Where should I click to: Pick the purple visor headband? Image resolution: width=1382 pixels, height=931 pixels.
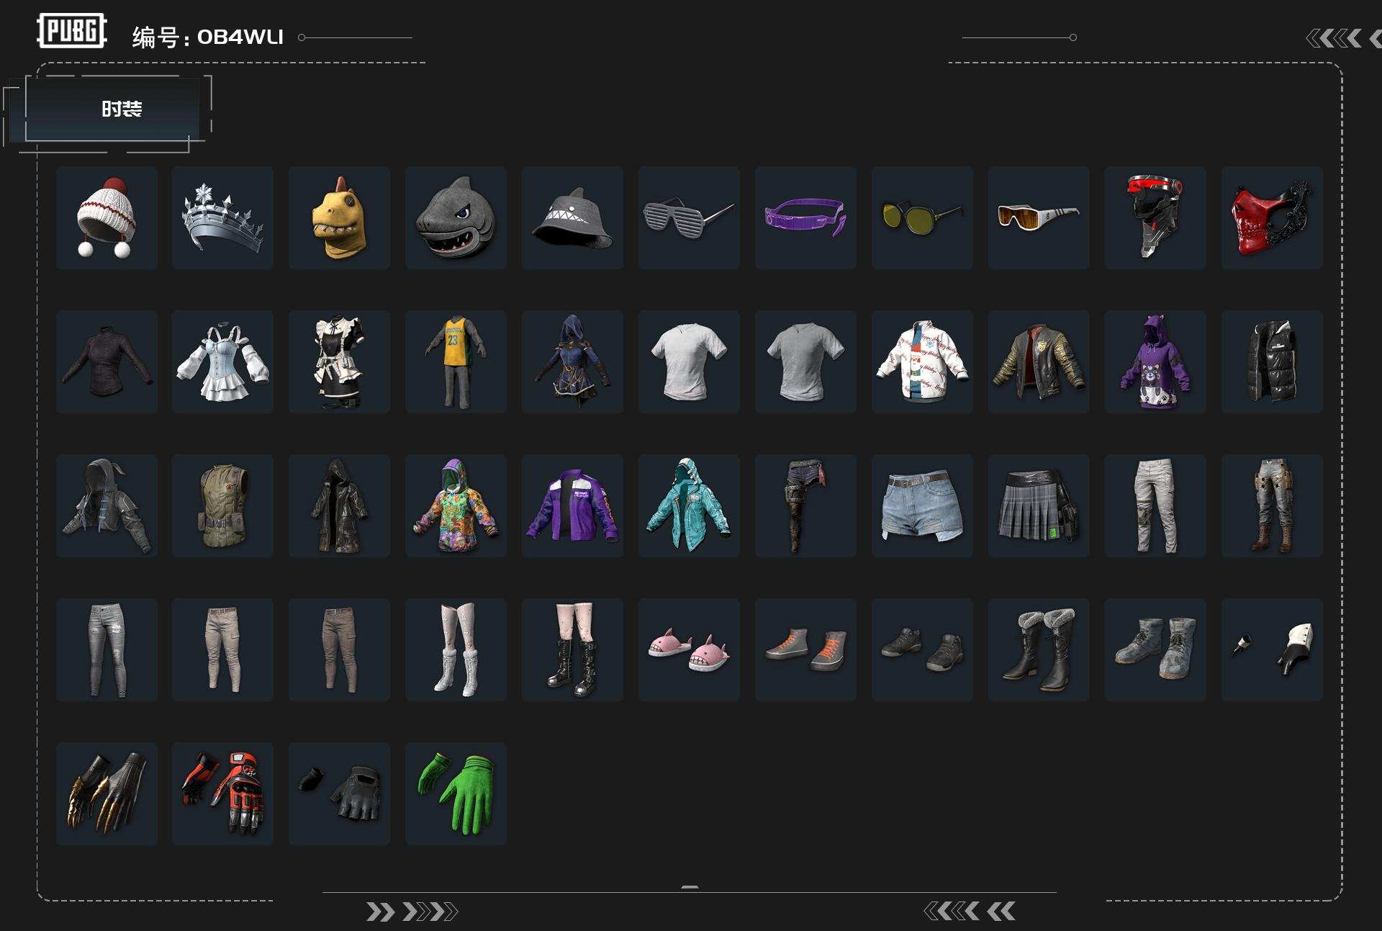tap(805, 217)
